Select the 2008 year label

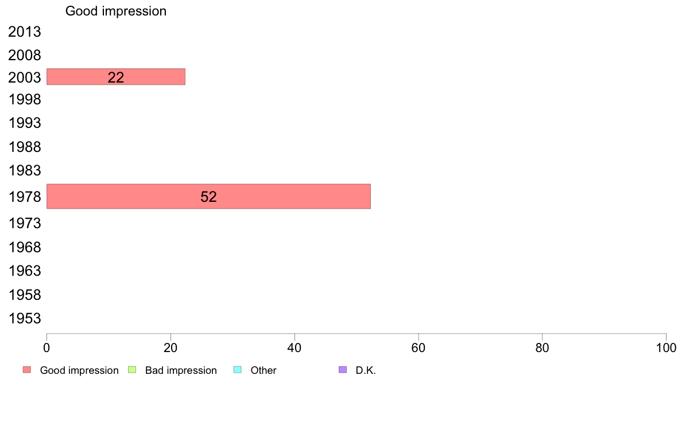coord(25,55)
